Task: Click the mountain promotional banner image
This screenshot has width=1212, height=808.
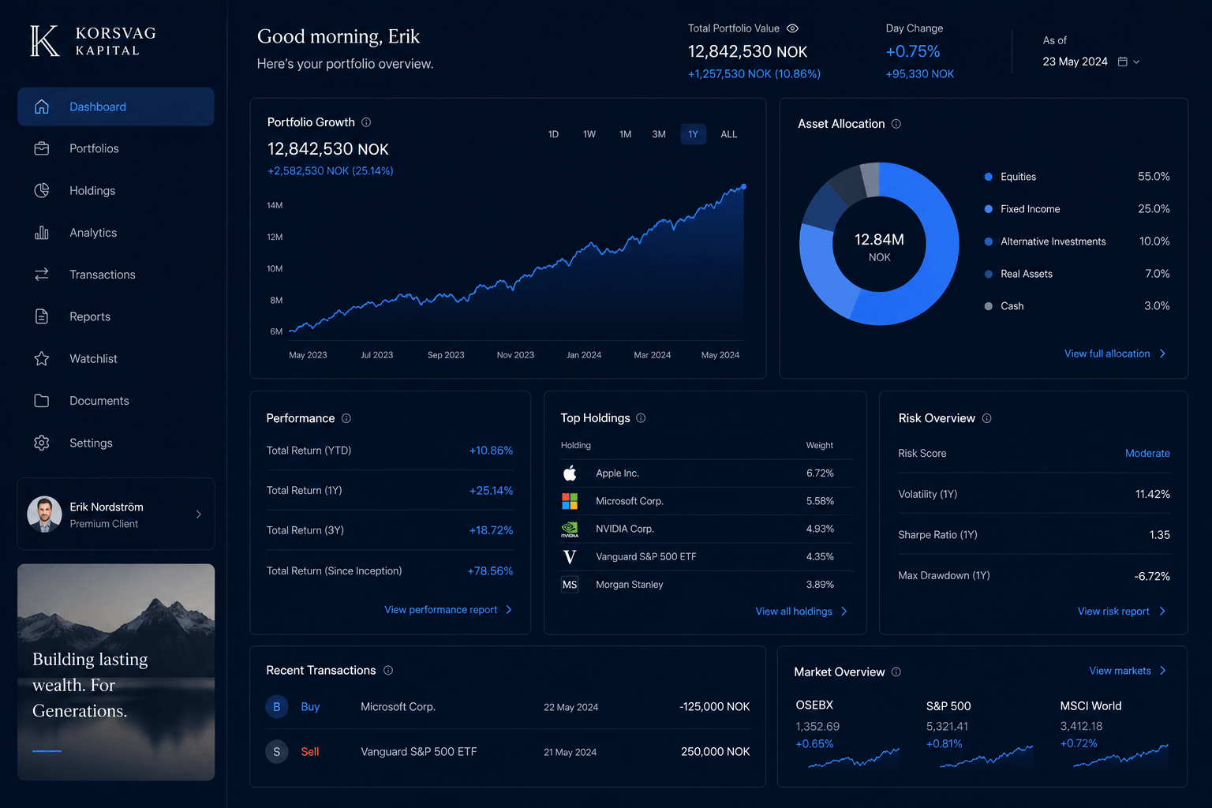Action: pos(116,672)
